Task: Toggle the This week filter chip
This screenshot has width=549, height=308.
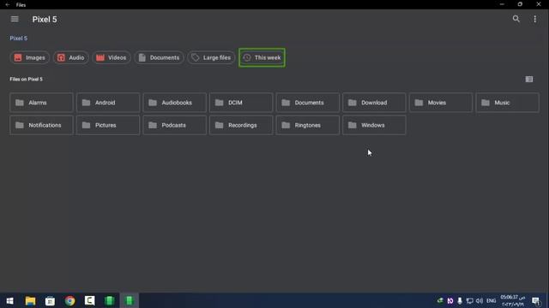Action: (x=262, y=57)
